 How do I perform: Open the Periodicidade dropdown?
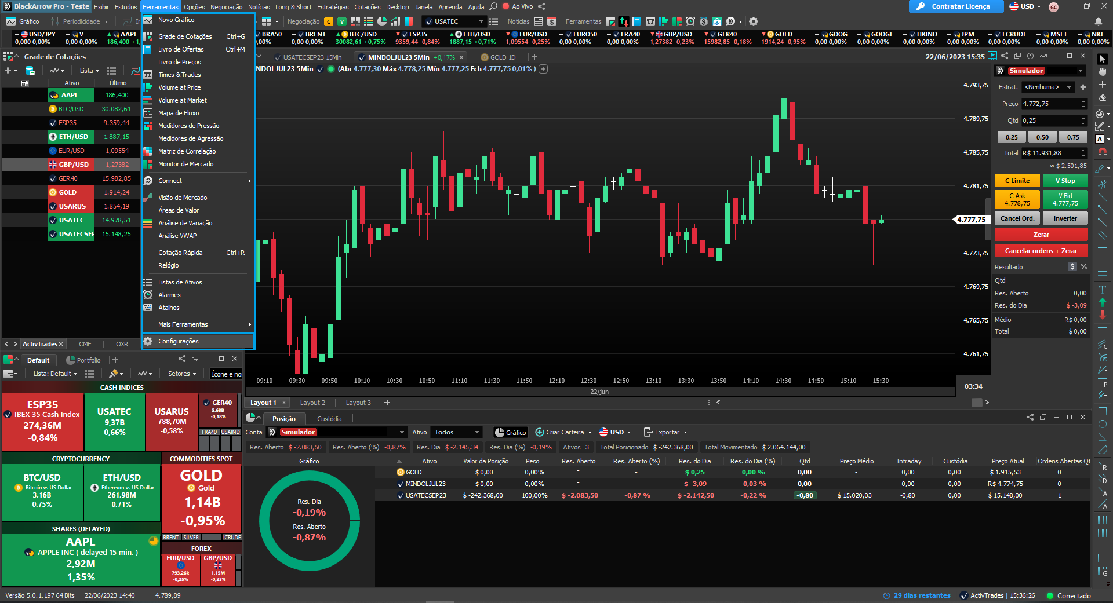[x=79, y=21]
